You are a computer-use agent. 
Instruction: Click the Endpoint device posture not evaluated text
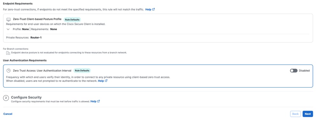tap(69, 52)
